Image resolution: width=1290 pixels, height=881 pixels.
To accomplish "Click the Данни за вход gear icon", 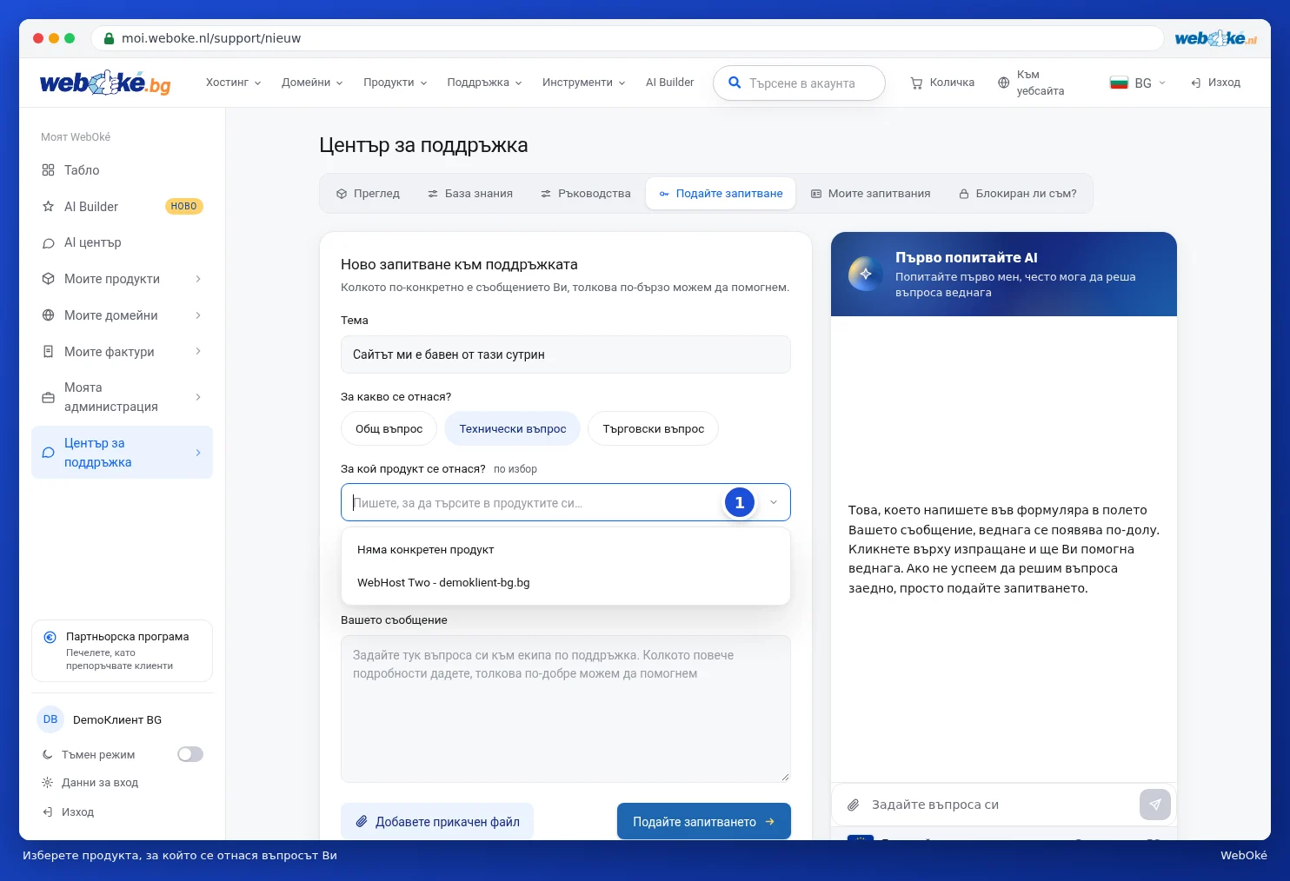I will pos(48,783).
